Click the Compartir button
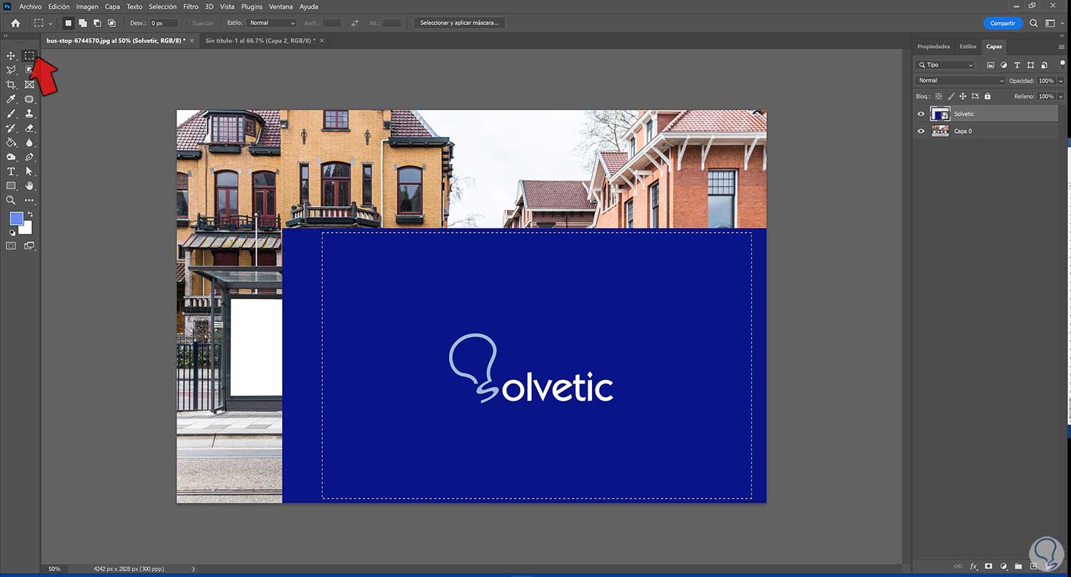Viewport: 1071px width, 577px height. (1002, 23)
